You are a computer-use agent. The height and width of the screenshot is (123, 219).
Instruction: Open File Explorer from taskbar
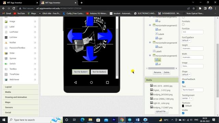(x=90, y=120)
